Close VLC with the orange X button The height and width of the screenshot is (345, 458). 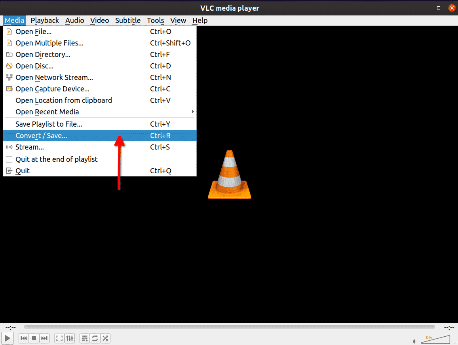click(452, 8)
